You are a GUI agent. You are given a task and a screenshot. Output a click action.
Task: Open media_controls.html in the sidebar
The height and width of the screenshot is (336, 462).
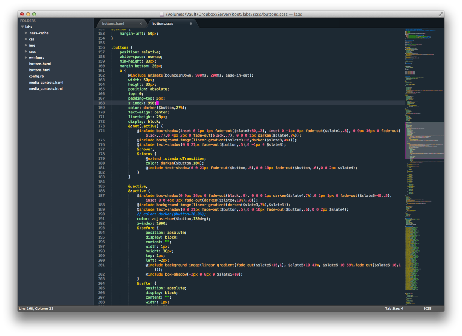tap(46, 88)
